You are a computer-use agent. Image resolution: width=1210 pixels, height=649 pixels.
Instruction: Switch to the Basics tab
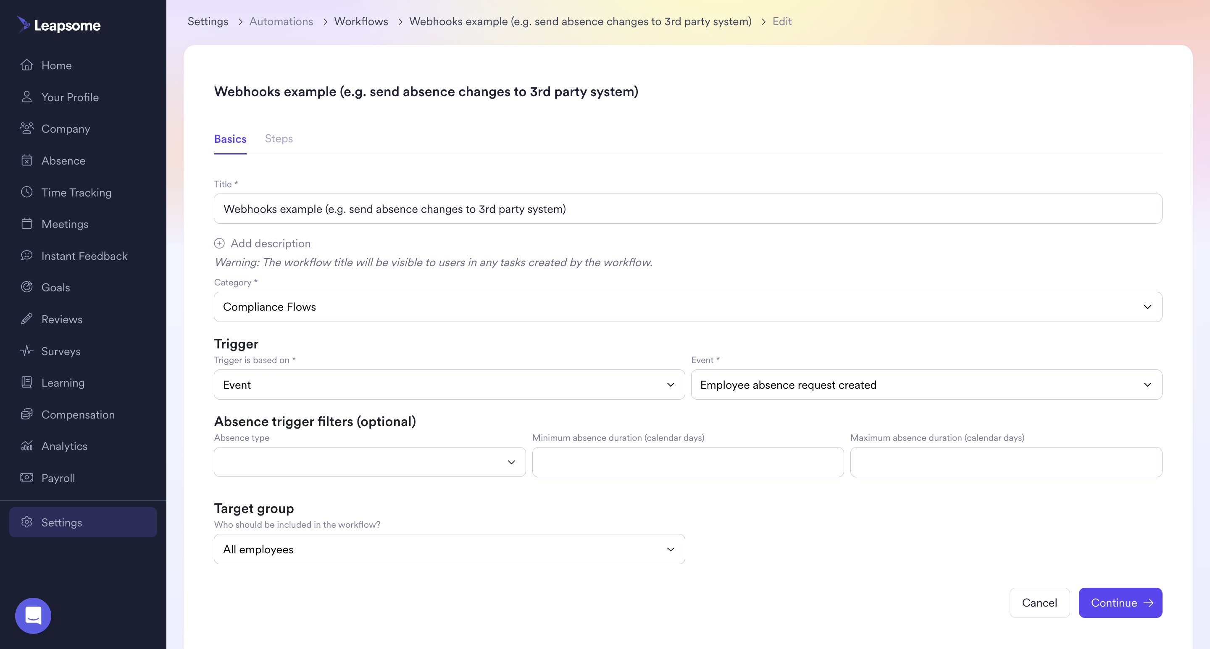(x=230, y=139)
